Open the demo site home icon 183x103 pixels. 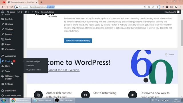click(8, 12)
